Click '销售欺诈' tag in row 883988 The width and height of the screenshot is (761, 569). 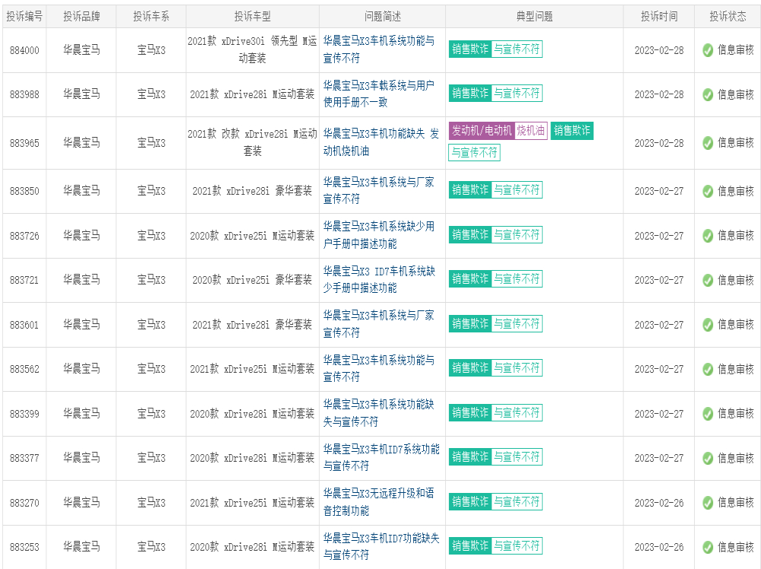[x=470, y=93]
